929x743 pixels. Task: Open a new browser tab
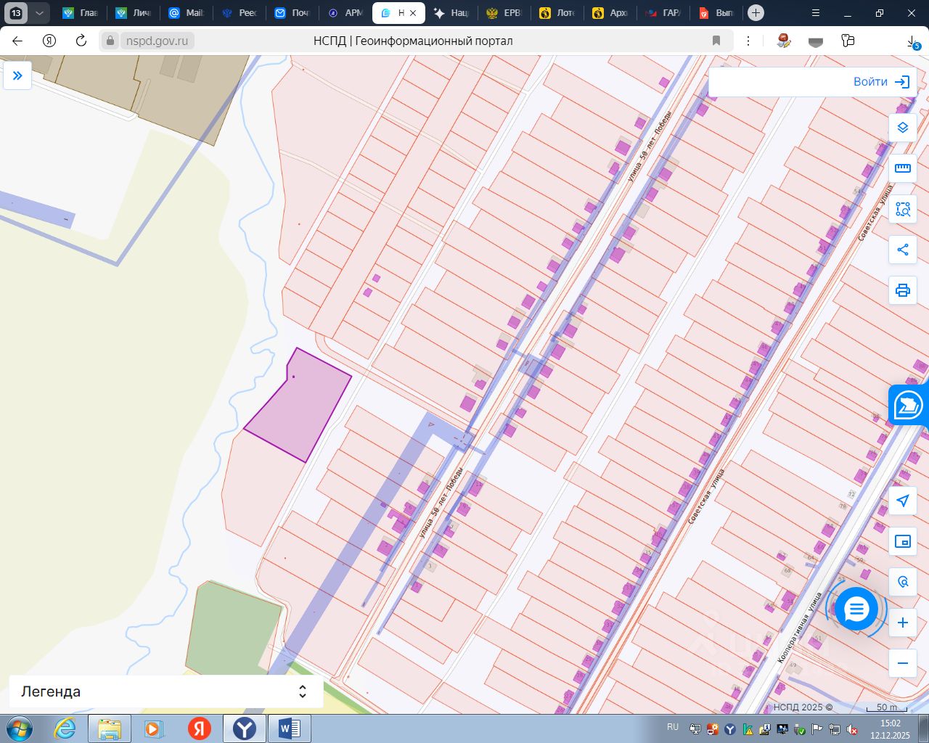(x=756, y=13)
